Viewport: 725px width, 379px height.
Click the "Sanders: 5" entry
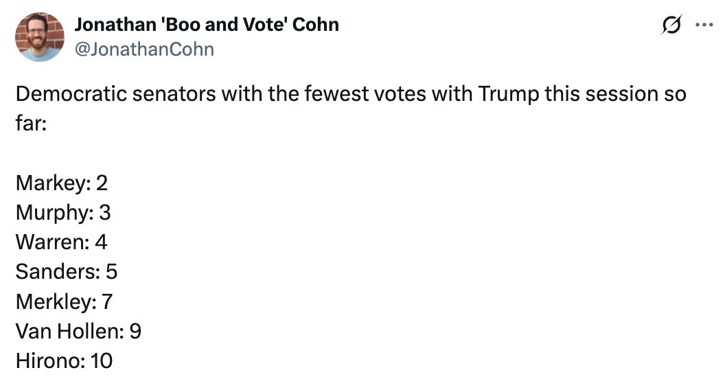pyautogui.click(x=67, y=272)
